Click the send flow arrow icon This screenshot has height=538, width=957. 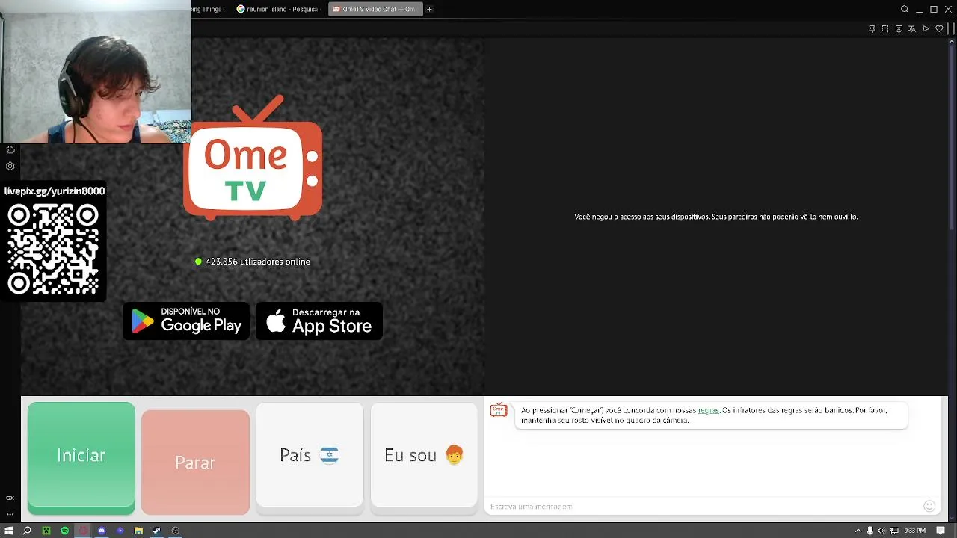(x=926, y=28)
